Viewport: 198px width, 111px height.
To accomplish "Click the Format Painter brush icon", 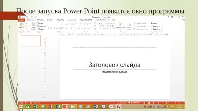I will (26, 29).
